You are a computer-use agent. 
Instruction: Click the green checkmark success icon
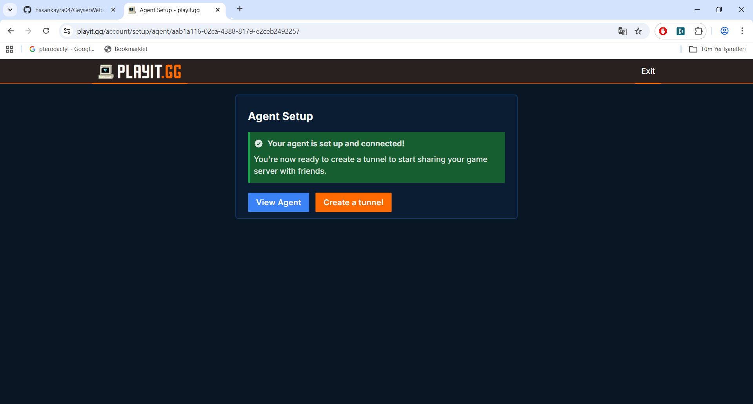tap(258, 144)
